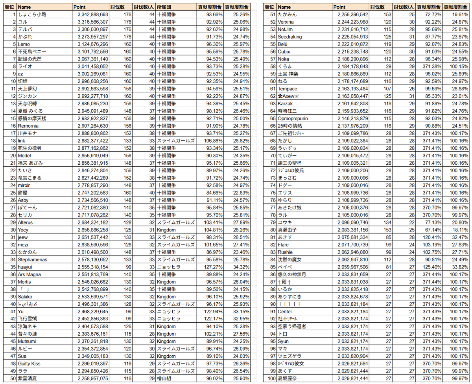Select the name cell "しょこら小路"
The image size is (472, 384).
[44, 15]
